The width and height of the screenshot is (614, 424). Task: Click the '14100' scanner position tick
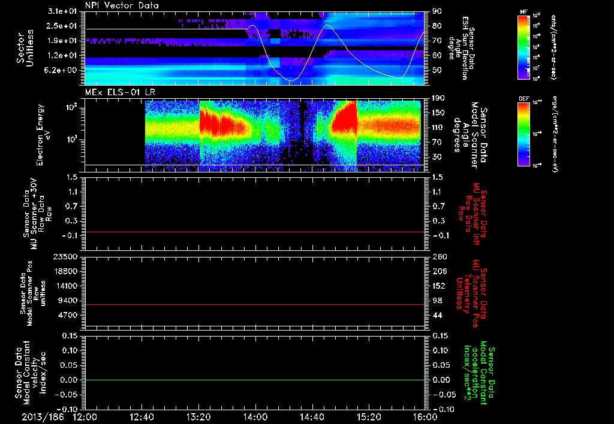click(x=65, y=286)
